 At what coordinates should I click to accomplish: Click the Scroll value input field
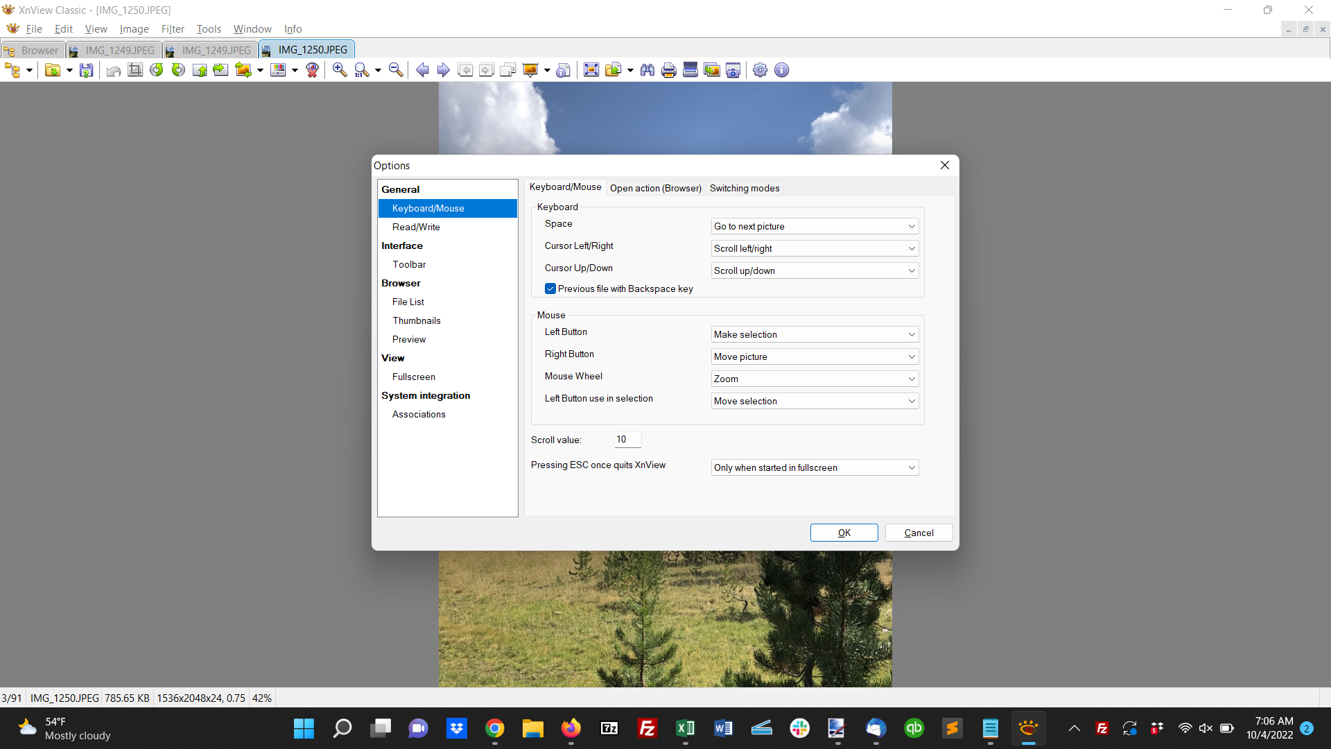pyautogui.click(x=627, y=440)
